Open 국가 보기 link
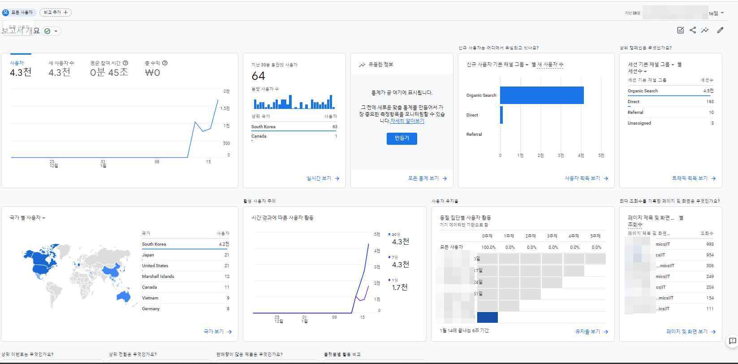This screenshot has height=364, width=738. tap(218, 332)
